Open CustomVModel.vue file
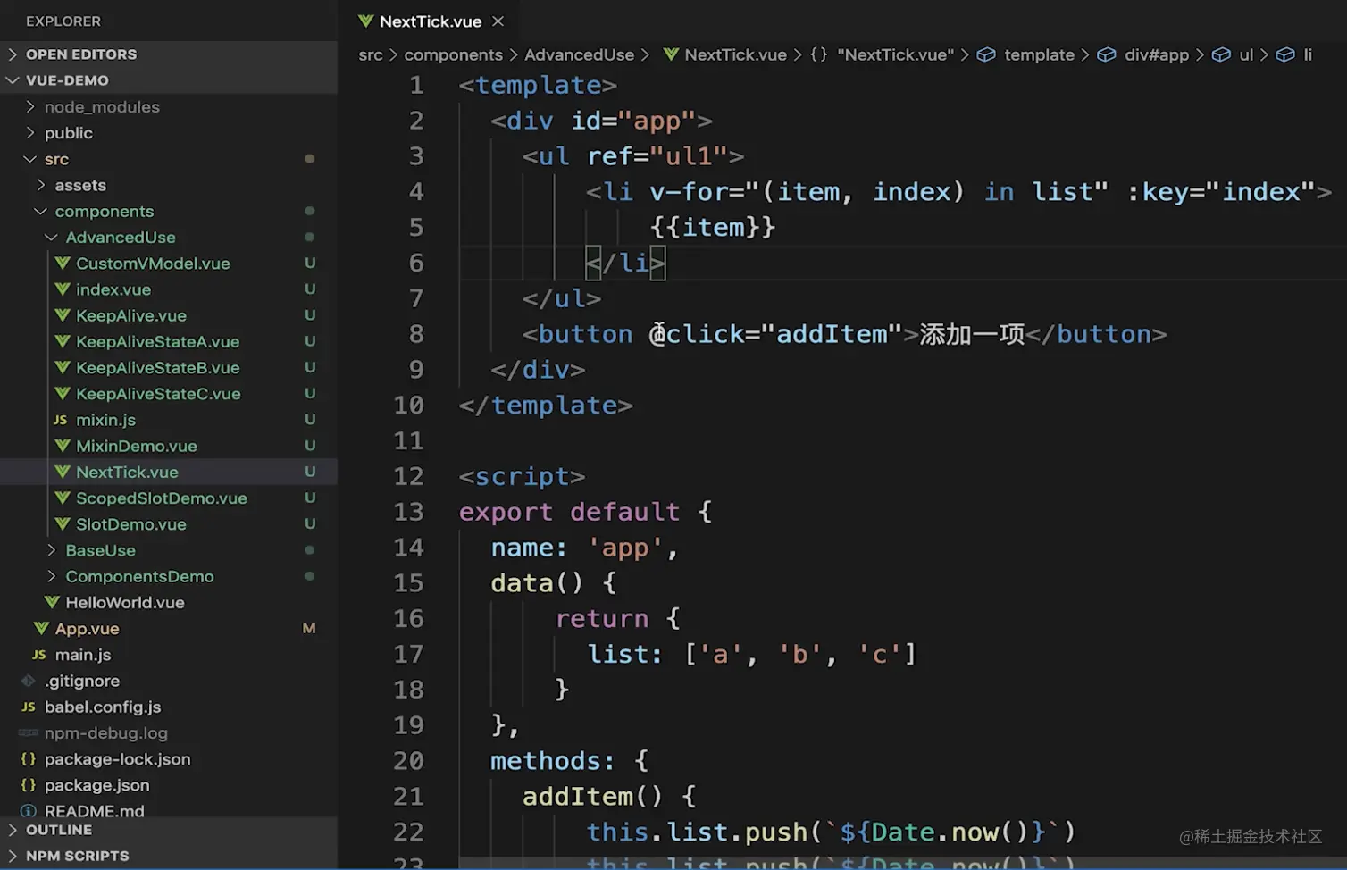Image resolution: width=1347 pixels, height=870 pixels. [x=153, y=264]
